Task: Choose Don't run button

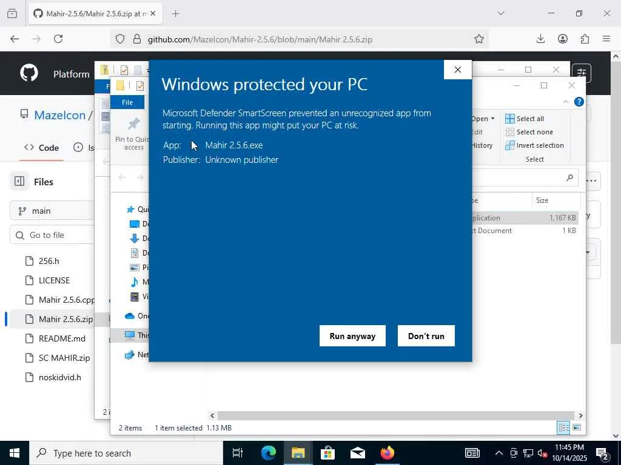Action: point(426,335)
